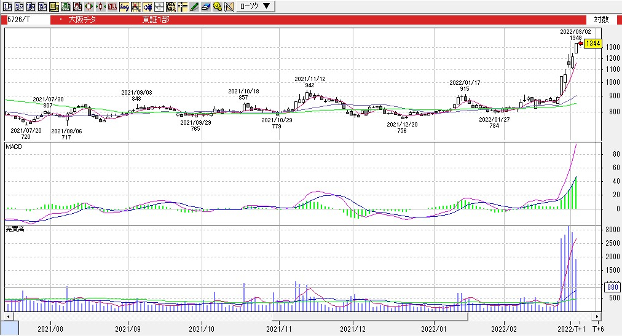Toggle the 対数 scale button

[601, 20]
